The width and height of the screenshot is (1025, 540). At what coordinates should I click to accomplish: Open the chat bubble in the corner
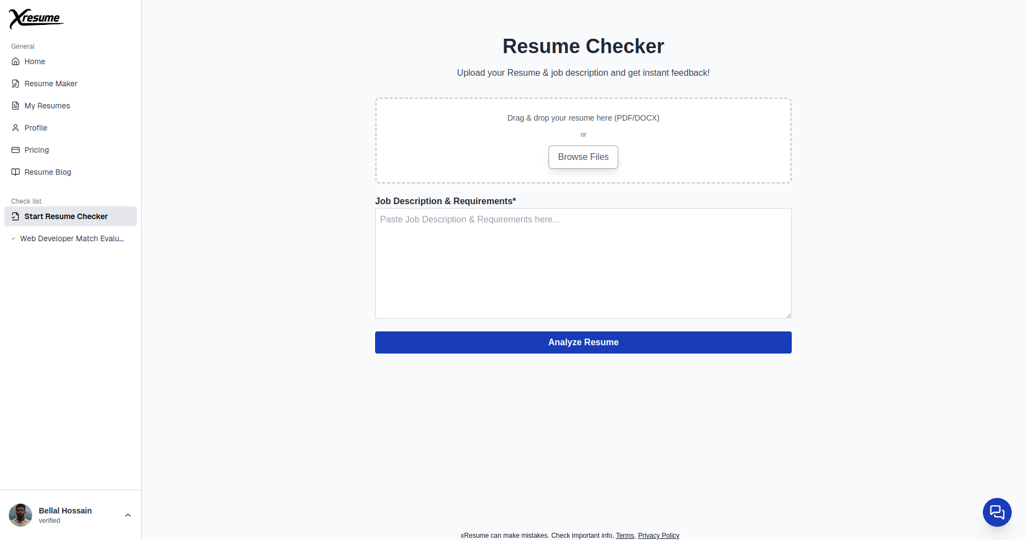tap(997, 512)
